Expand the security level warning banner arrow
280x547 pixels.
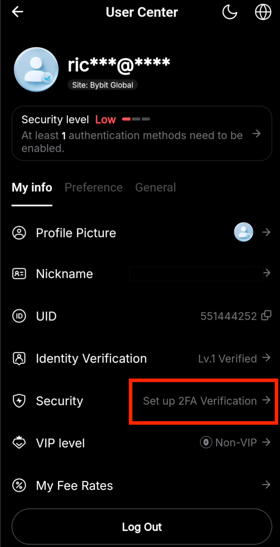pyautogui.click(x=256, y=134)
